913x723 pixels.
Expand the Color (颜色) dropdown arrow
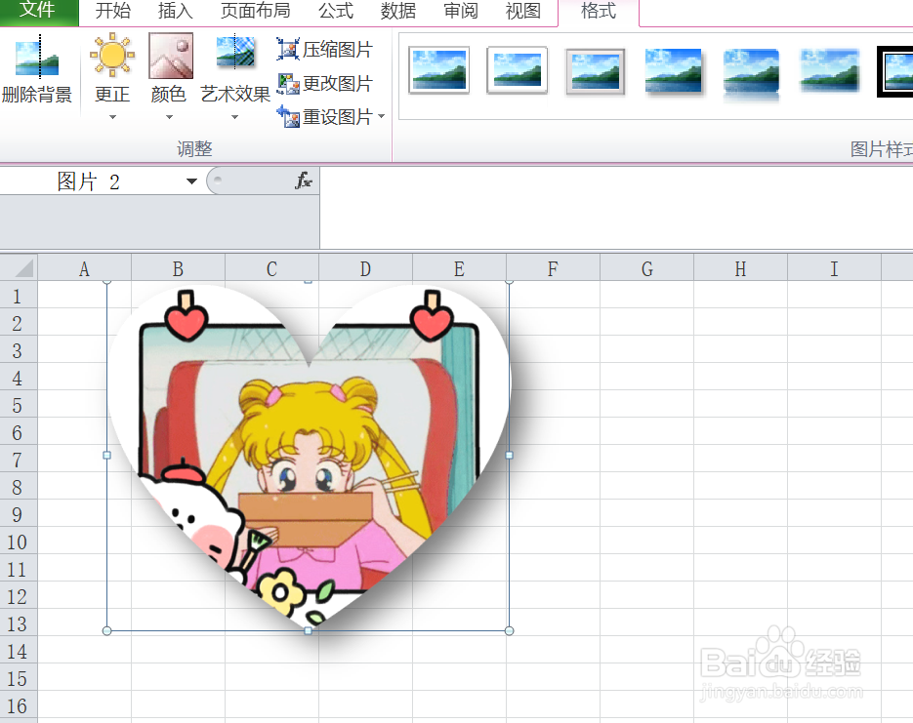click(169, 117)
